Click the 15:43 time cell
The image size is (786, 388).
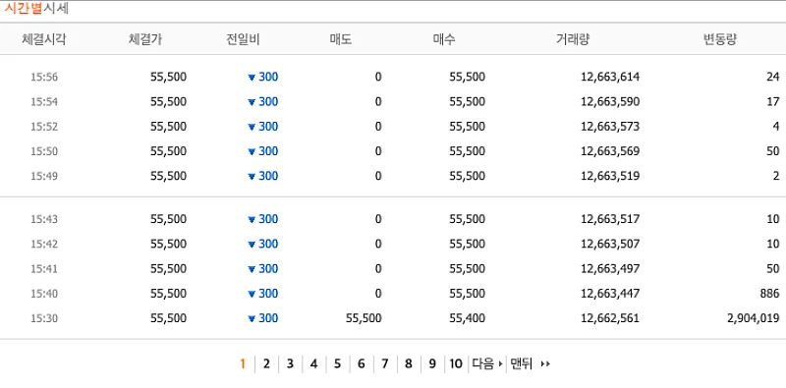(x=44, y=219)
